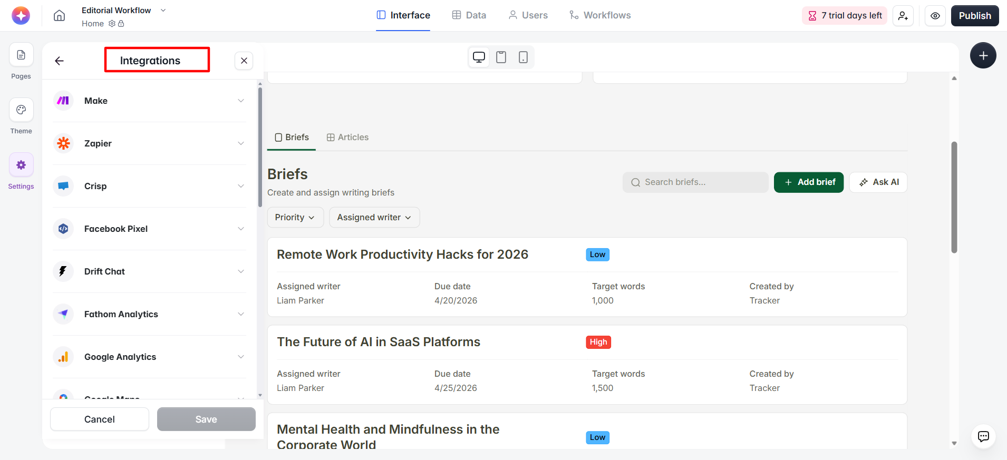Select the Briefs tab
Screen dimensions: 1007x460
tap(292, 138)
